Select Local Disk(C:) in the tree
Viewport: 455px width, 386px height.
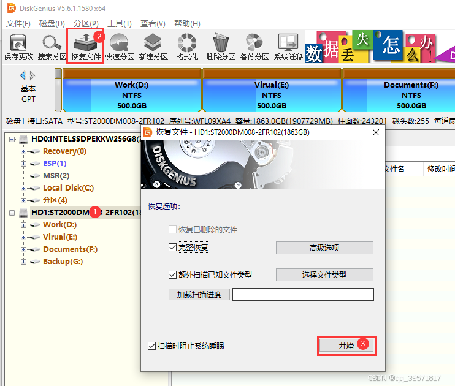point(69,187)
